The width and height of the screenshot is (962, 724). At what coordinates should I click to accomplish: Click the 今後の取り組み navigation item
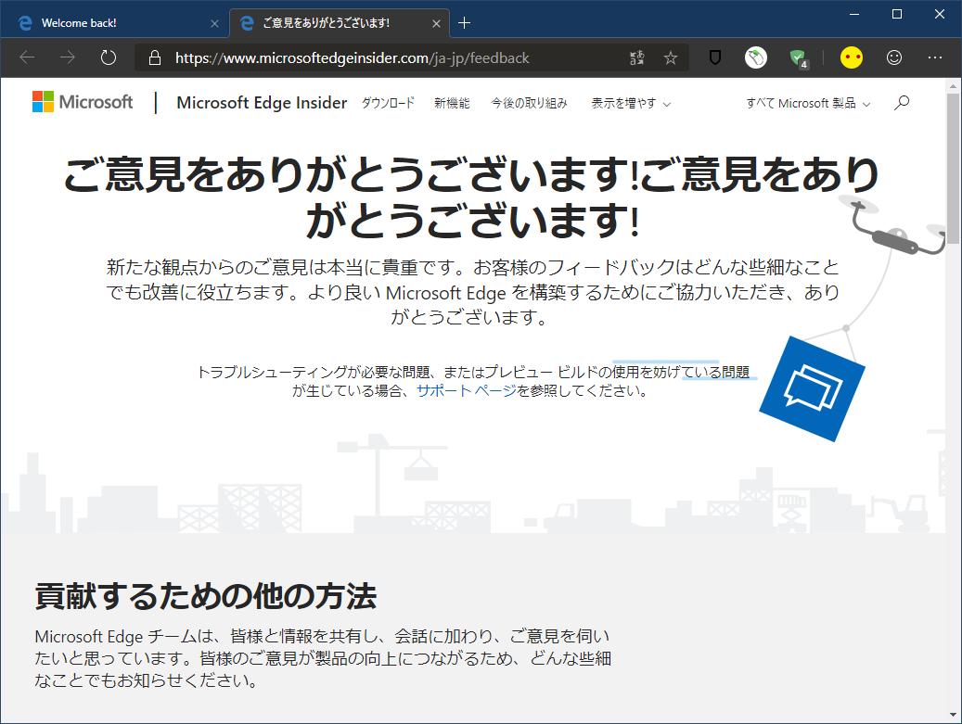pyautogui.click(x=530, y=104)
